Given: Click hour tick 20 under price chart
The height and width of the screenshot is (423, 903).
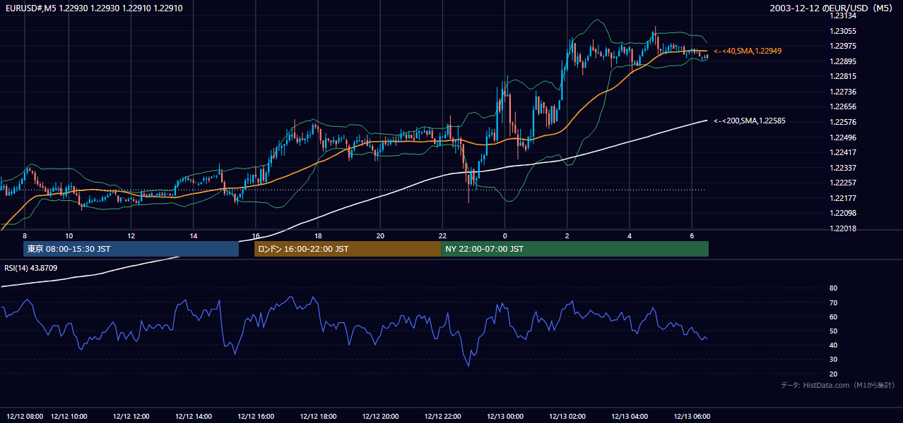Looking at the screenshot, I should click(x=380, y=235).
